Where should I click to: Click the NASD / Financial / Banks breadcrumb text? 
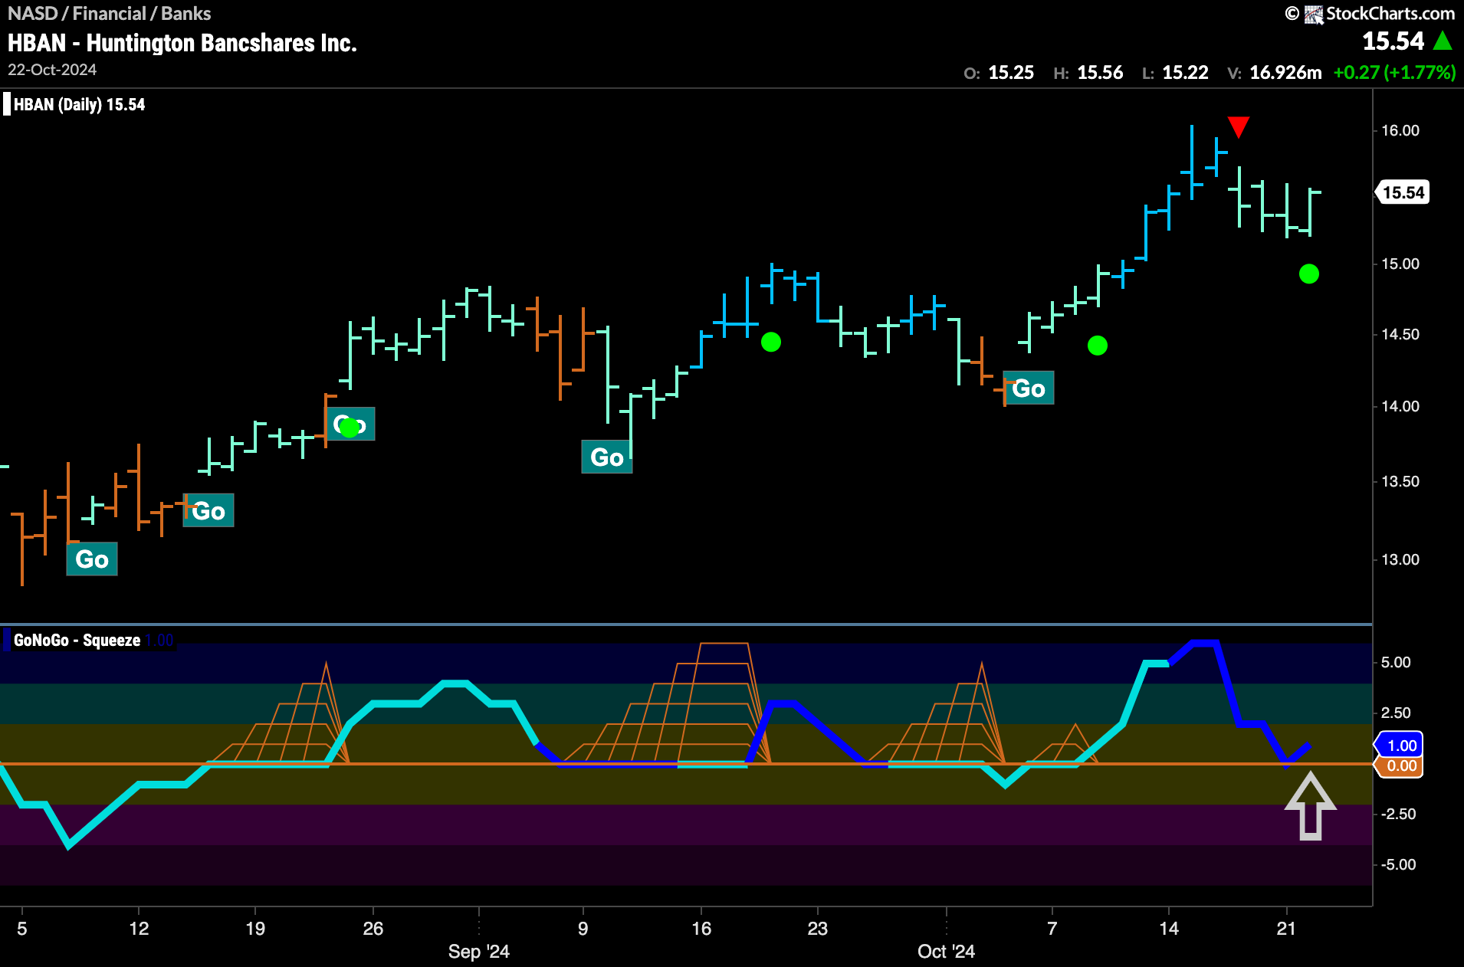pos(109,14)
